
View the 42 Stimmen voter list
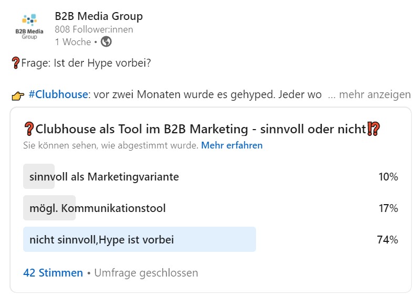pos(53,273)
